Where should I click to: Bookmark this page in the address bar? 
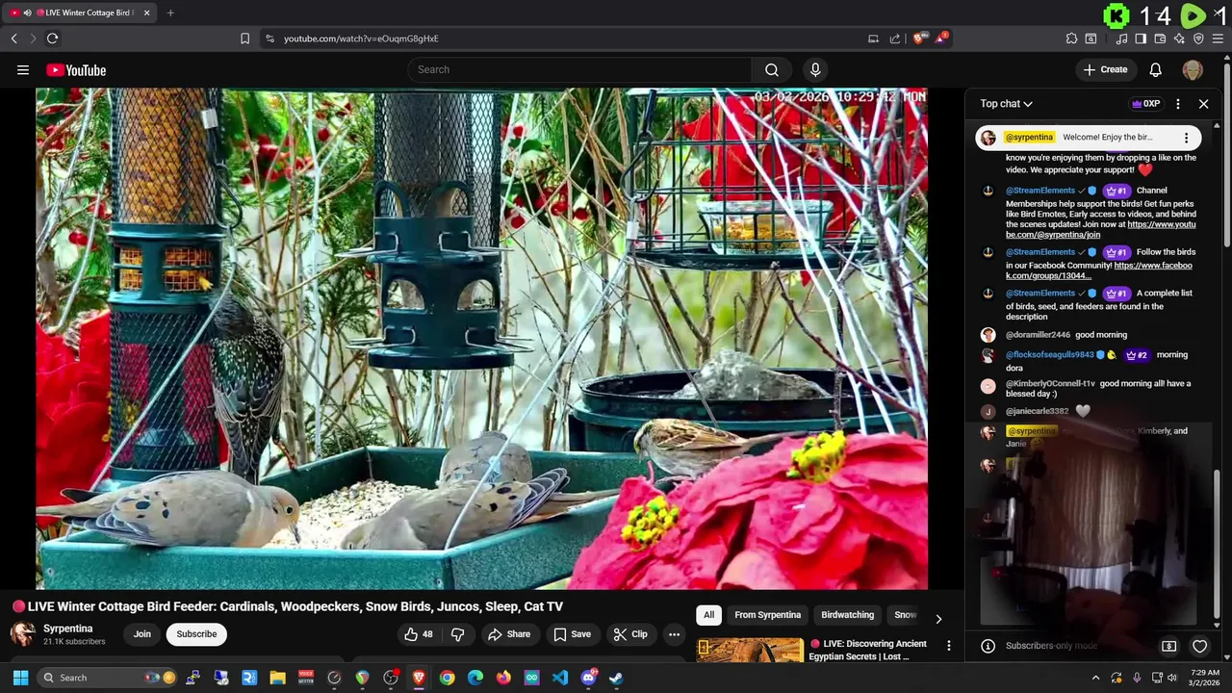click(x=244, y=38)
